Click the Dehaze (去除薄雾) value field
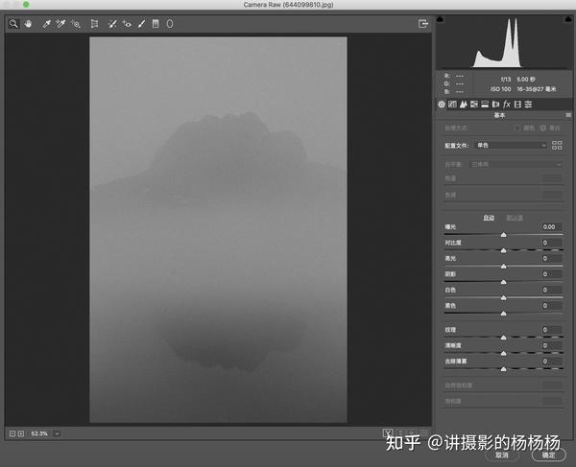The image size is (576, 467). point(552,361)
